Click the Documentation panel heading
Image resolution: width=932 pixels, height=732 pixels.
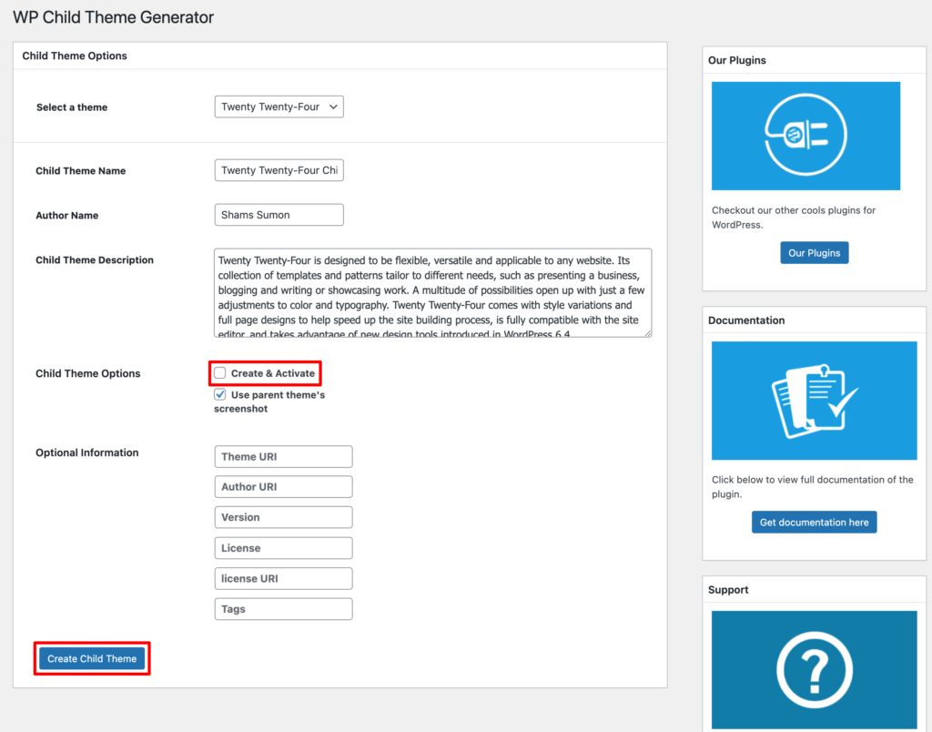tap(746, 320)
